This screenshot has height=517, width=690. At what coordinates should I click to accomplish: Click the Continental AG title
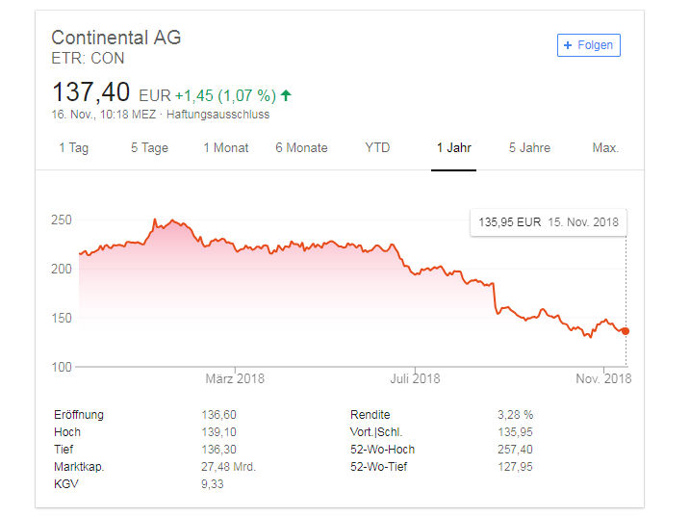click(116, 38)
